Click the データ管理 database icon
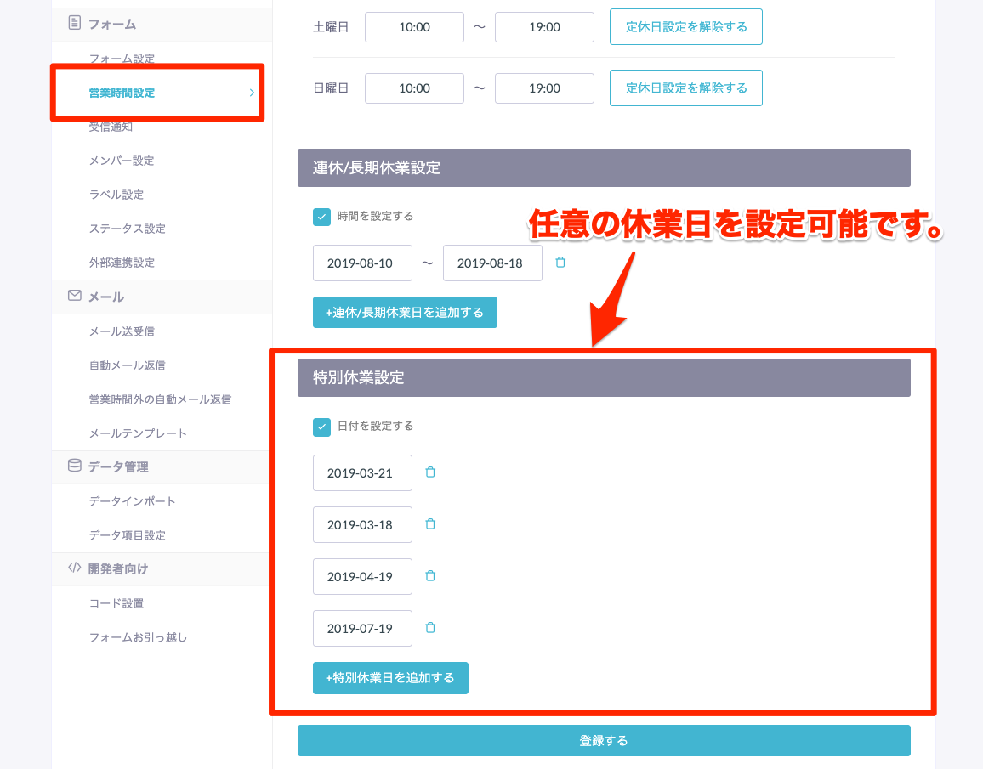Screen dimensions: 983x769 (75, 466)
